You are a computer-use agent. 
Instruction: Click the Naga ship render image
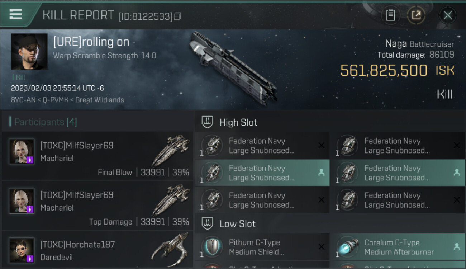point(233,66)
